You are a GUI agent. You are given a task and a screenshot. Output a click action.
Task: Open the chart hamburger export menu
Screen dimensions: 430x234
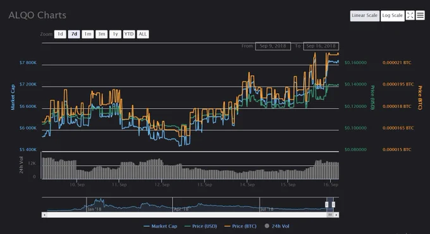tap(420, 15)
